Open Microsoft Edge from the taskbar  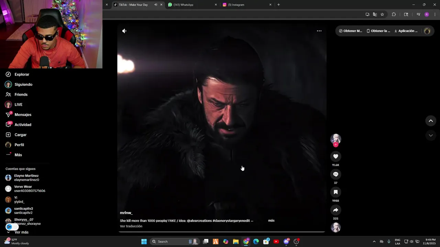point(256,242)
